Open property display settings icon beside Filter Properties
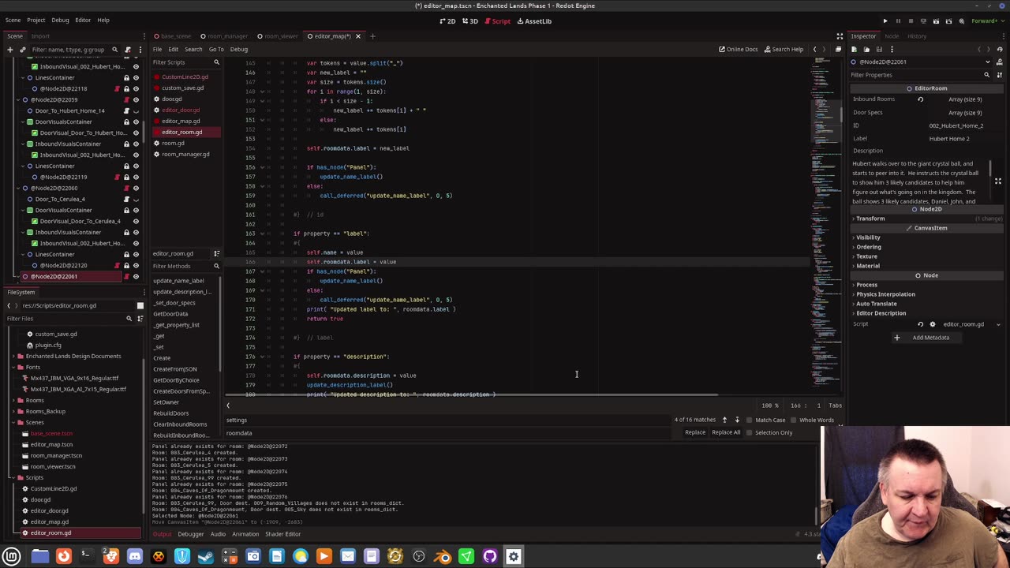 (x=998, y=75)
